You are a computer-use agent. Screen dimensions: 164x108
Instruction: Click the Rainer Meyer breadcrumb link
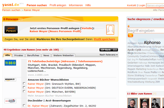[x=32, y=10]
